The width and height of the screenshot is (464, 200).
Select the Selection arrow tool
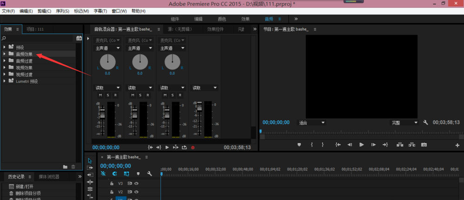point(90,161)
